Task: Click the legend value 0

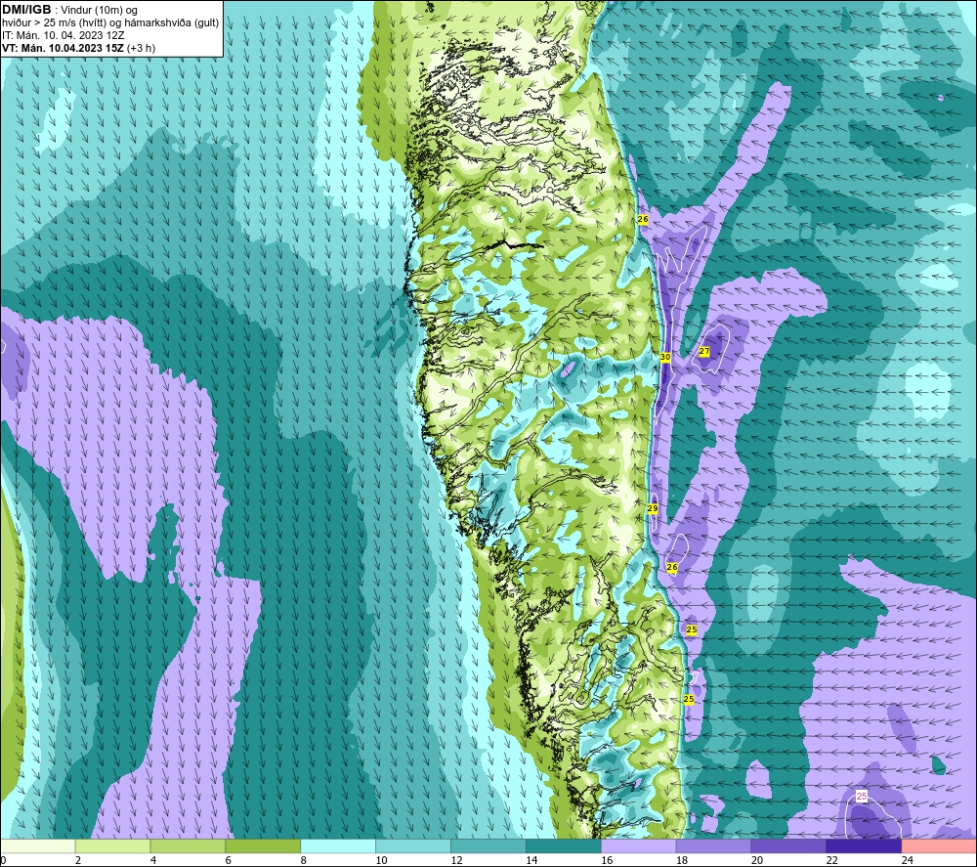Action: 4,860
